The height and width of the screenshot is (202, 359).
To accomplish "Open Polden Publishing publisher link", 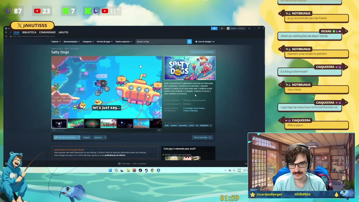I will click(190, 111).
